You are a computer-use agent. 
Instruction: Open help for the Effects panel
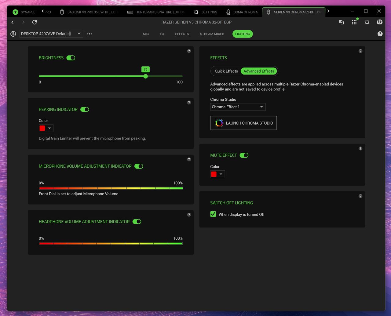tap(360, 51)
